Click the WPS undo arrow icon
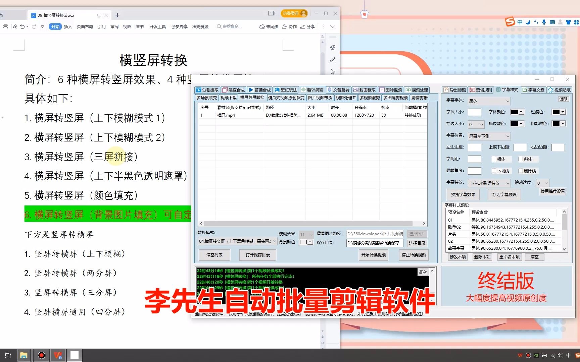Viewport: 580px width, 362px height. click(x=22, y=26)
